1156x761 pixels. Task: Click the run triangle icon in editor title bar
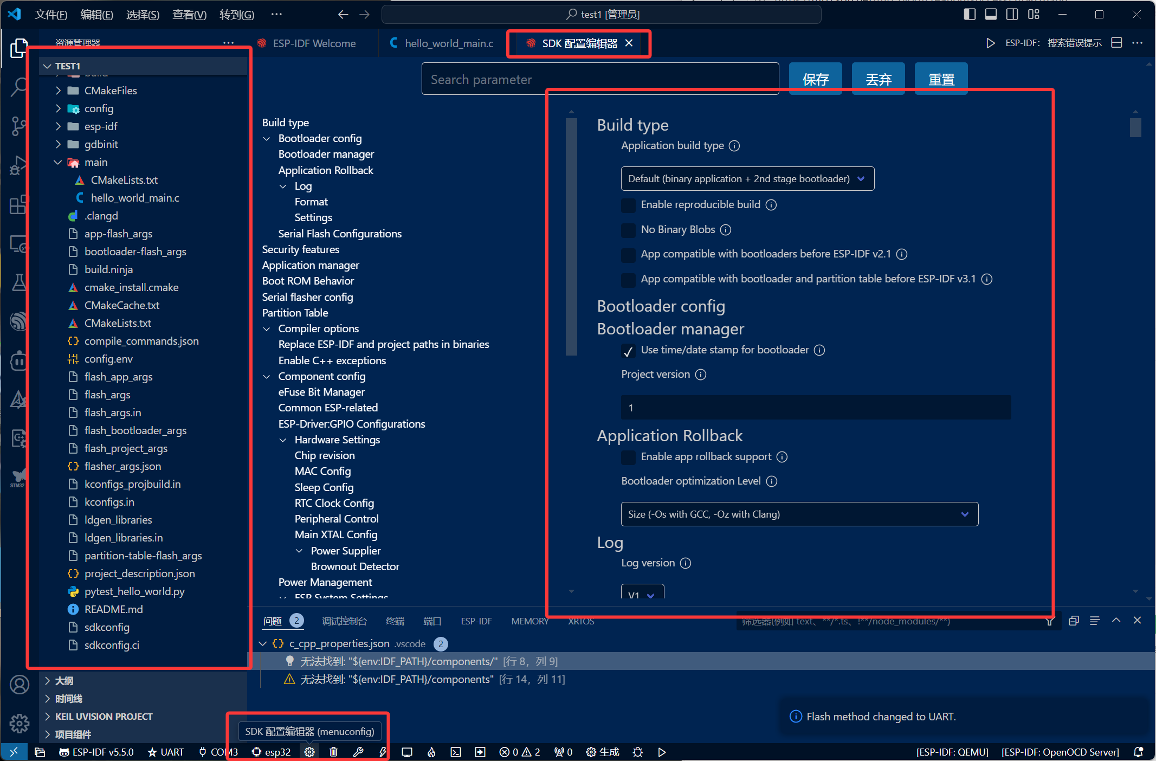(x=991, y=43)
